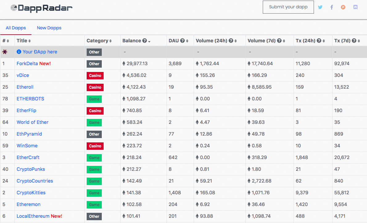
Task: Click the DAU help question-mark icon
Action: click(x=182, y=41)
